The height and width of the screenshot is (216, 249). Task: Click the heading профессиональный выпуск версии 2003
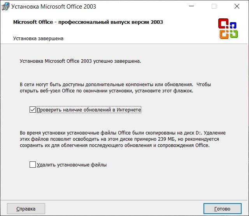pos(110,22)
